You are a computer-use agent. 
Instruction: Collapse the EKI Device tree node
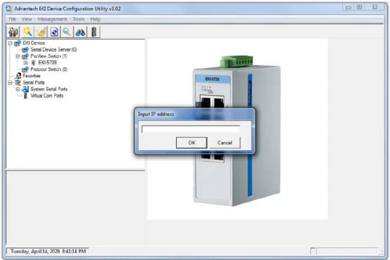10,43
